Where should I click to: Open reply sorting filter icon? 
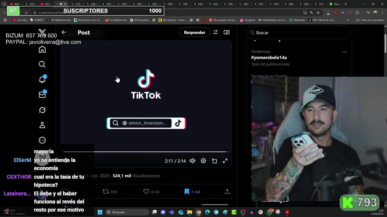(x=216, y=32)
